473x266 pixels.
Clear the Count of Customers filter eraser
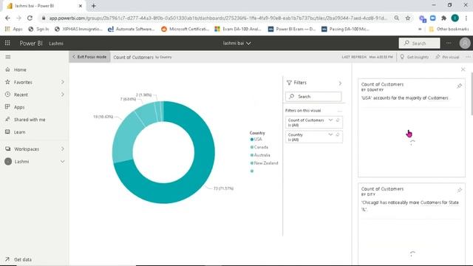338,120
